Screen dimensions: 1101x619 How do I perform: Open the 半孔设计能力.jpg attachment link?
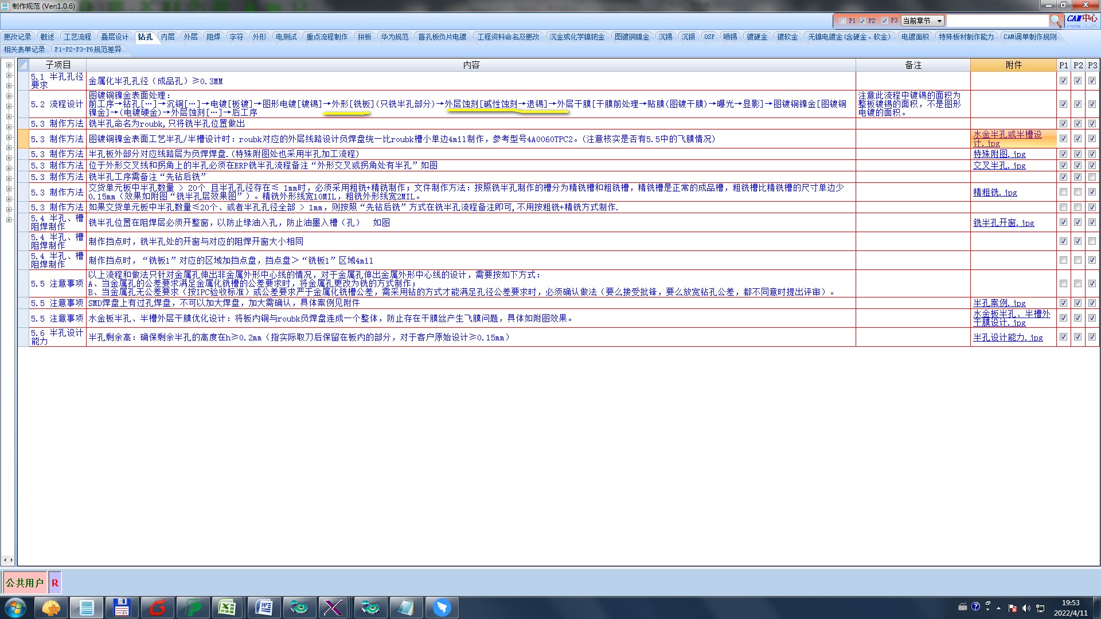point(1008,338)
